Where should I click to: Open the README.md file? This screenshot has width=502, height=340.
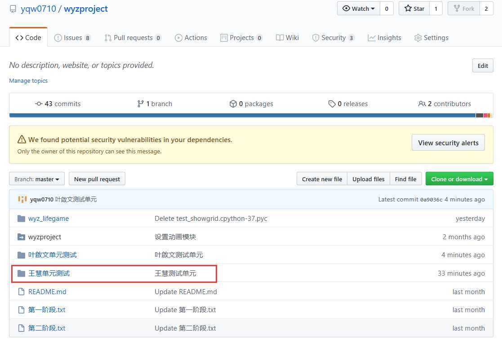click(47, 291)
